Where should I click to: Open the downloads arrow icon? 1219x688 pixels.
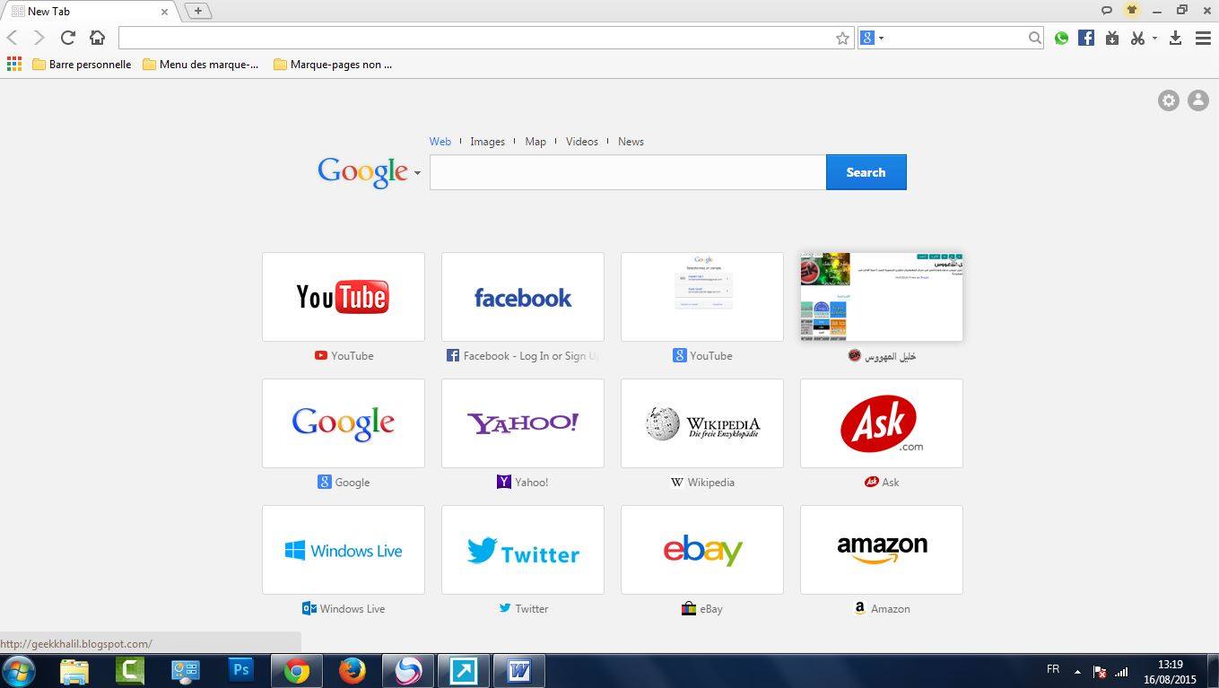pyautogui.click(x=1175, y=38)
